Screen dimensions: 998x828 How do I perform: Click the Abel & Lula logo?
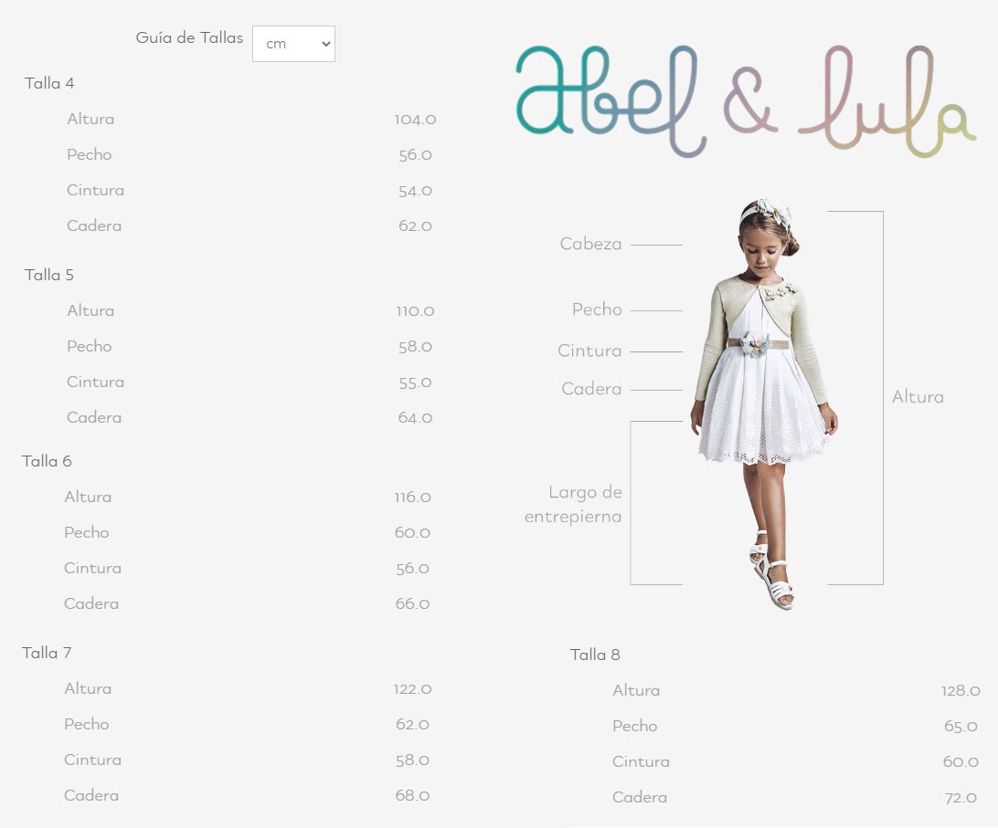pyautogui.click(x=746, y=101)
